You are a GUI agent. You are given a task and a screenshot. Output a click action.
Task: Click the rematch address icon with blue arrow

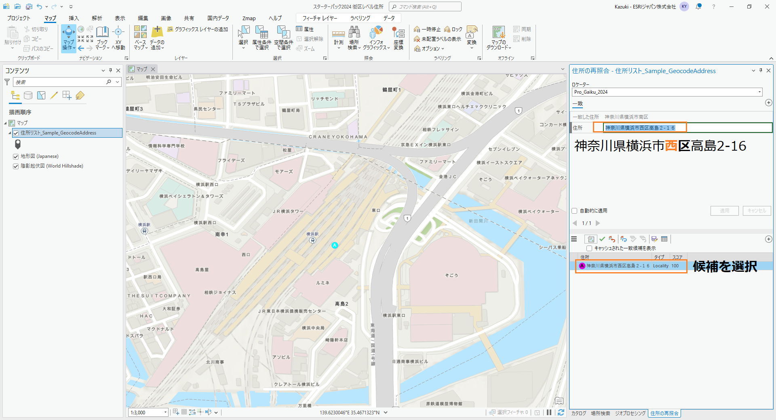point(624,239)
